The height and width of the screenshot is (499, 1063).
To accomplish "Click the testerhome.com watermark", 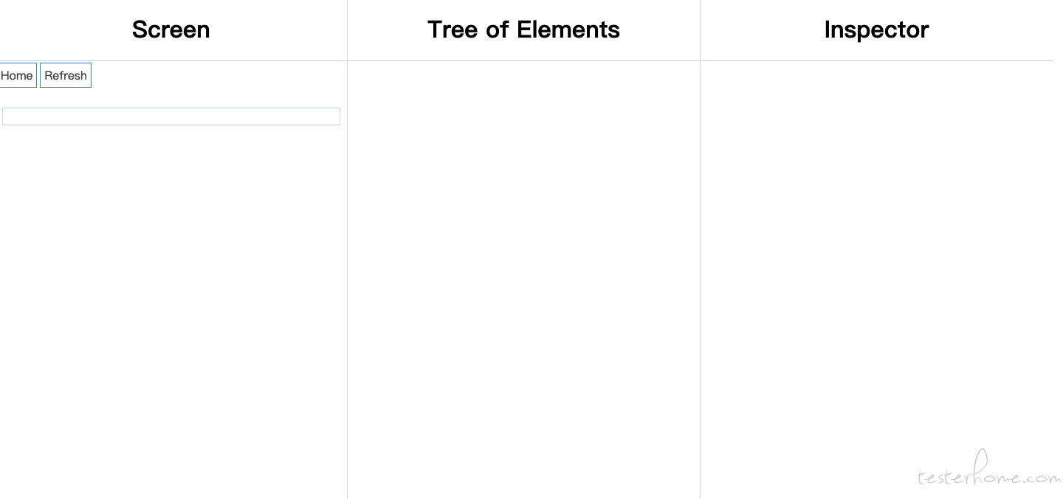I will (989, 470).
